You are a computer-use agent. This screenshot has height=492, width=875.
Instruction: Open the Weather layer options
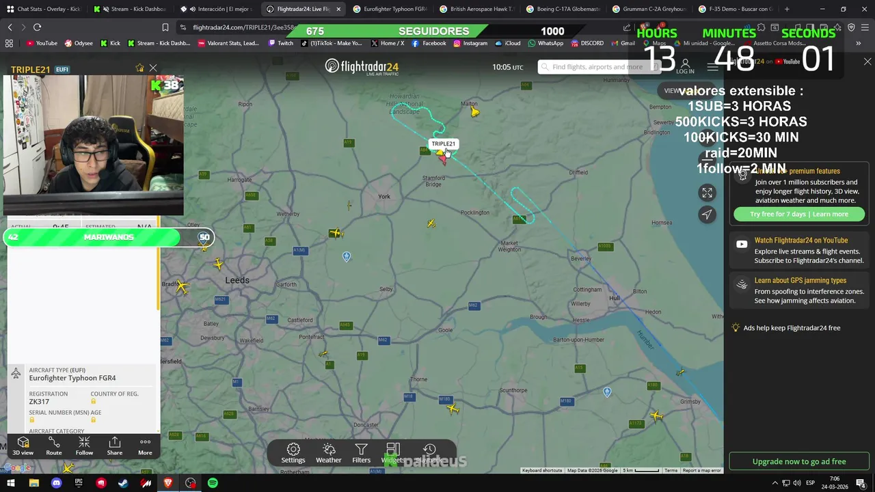coord(328,453)
